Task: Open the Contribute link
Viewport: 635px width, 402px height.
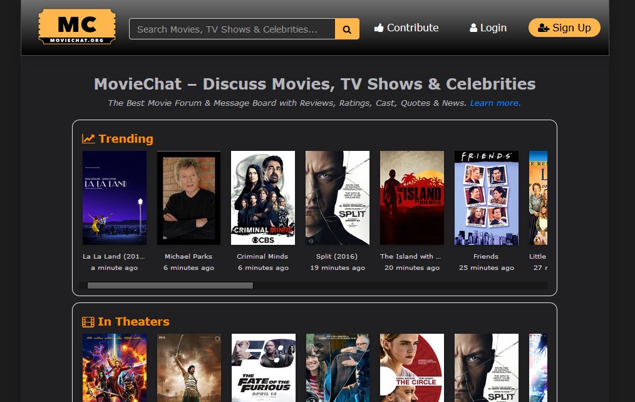Action: tap(406, 28)
